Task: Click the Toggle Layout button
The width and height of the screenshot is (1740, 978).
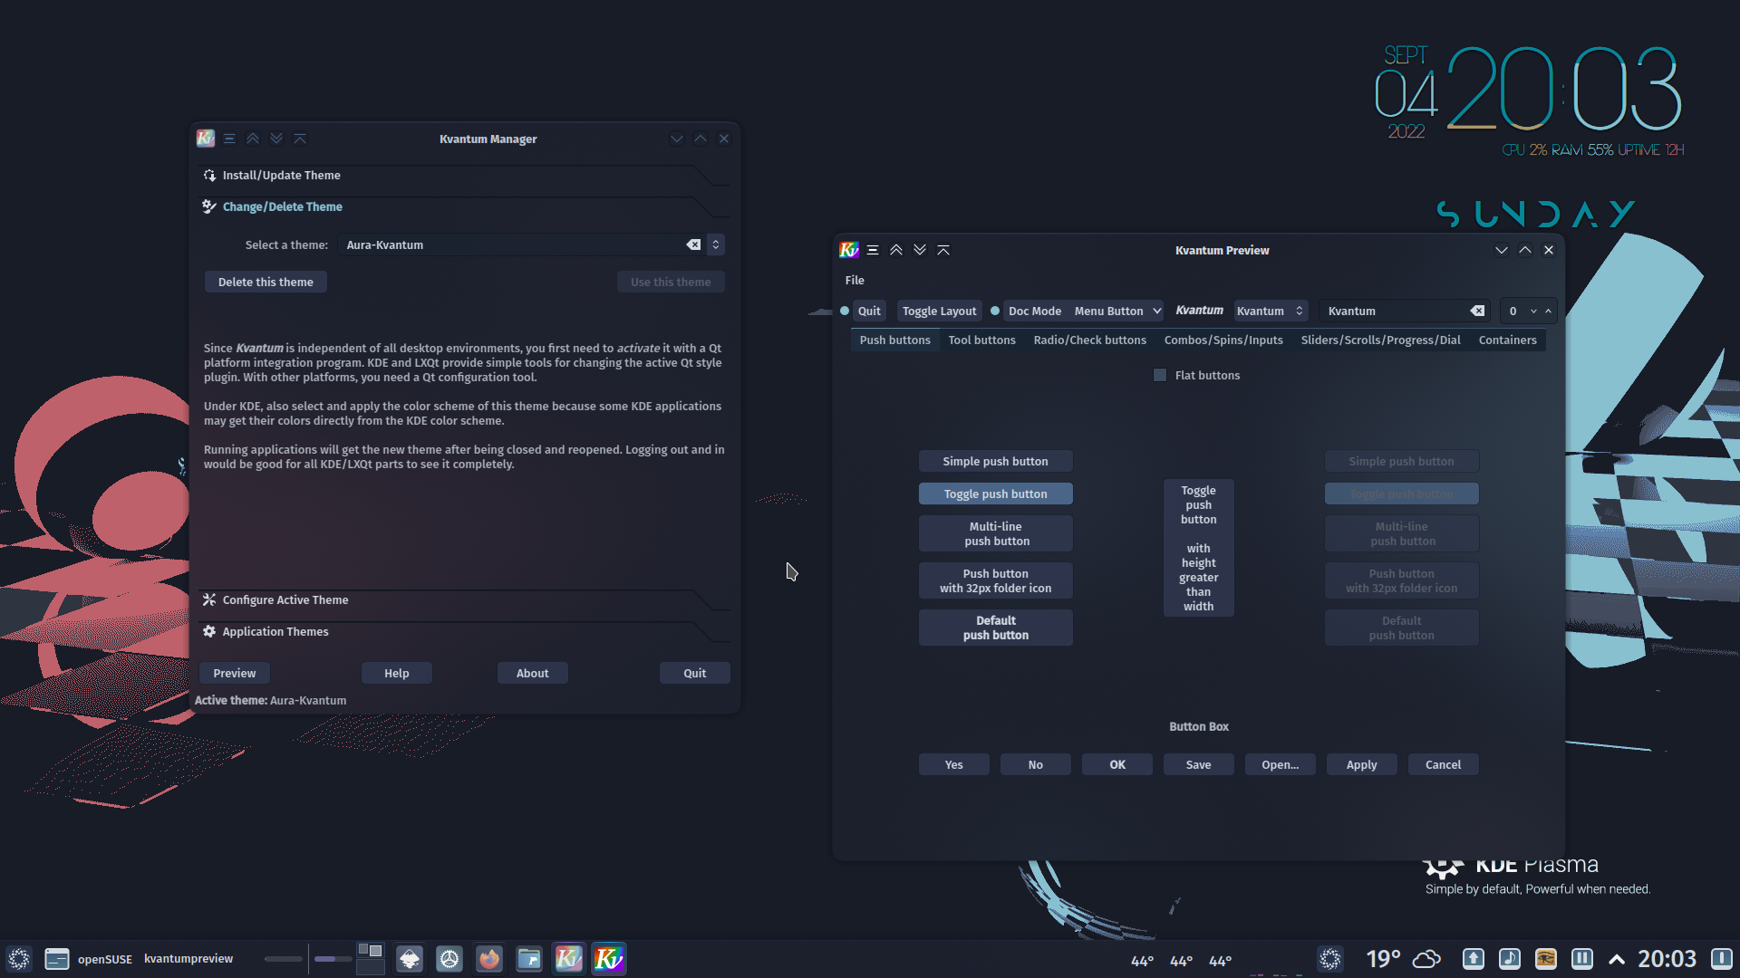Action: tap(939, 311)
